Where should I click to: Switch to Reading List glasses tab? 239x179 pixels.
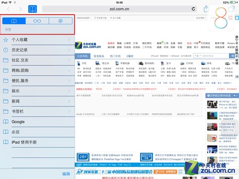pyautogui.click(x=37, y=21)
